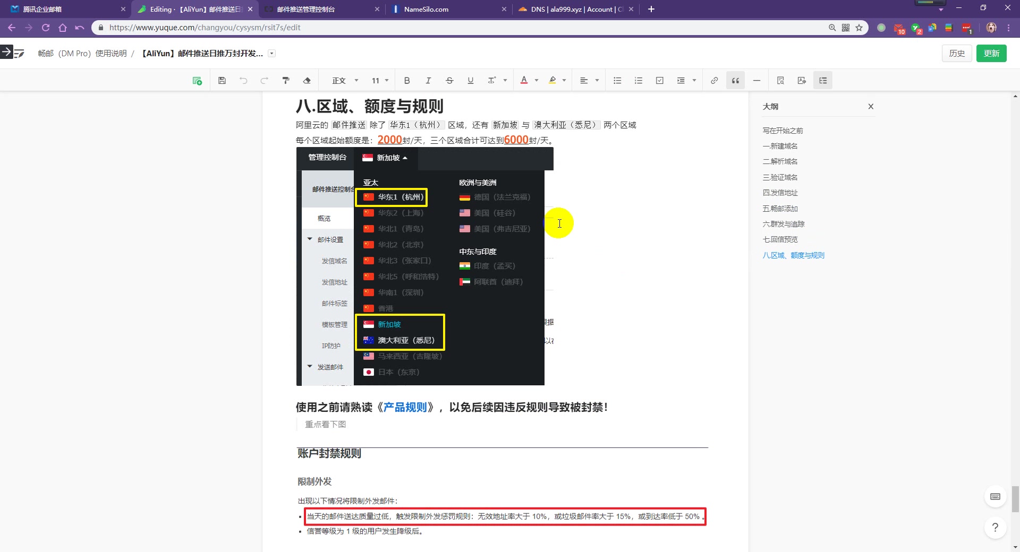Select 八.区域、额度与规则 in outline
The width and height of the screenshot is (1020, 552).
point(793,255)
